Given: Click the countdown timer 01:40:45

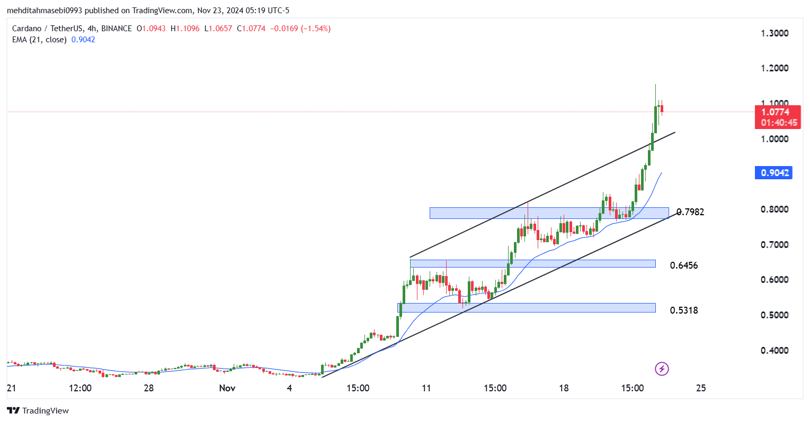Looking at the screenshot, I should (x=779, y=123).
